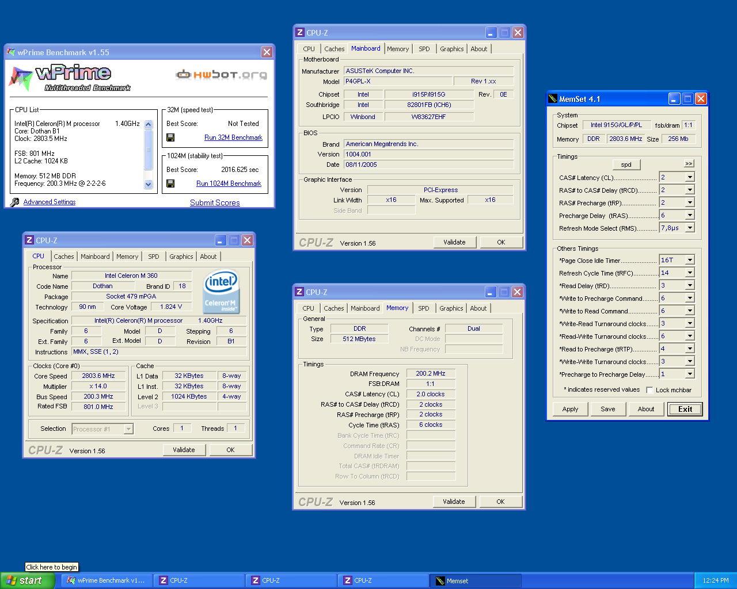Screen dimensions: 737x589
Task: Toggle the Lock mchbar checkbox
Action: coord(649,390)
